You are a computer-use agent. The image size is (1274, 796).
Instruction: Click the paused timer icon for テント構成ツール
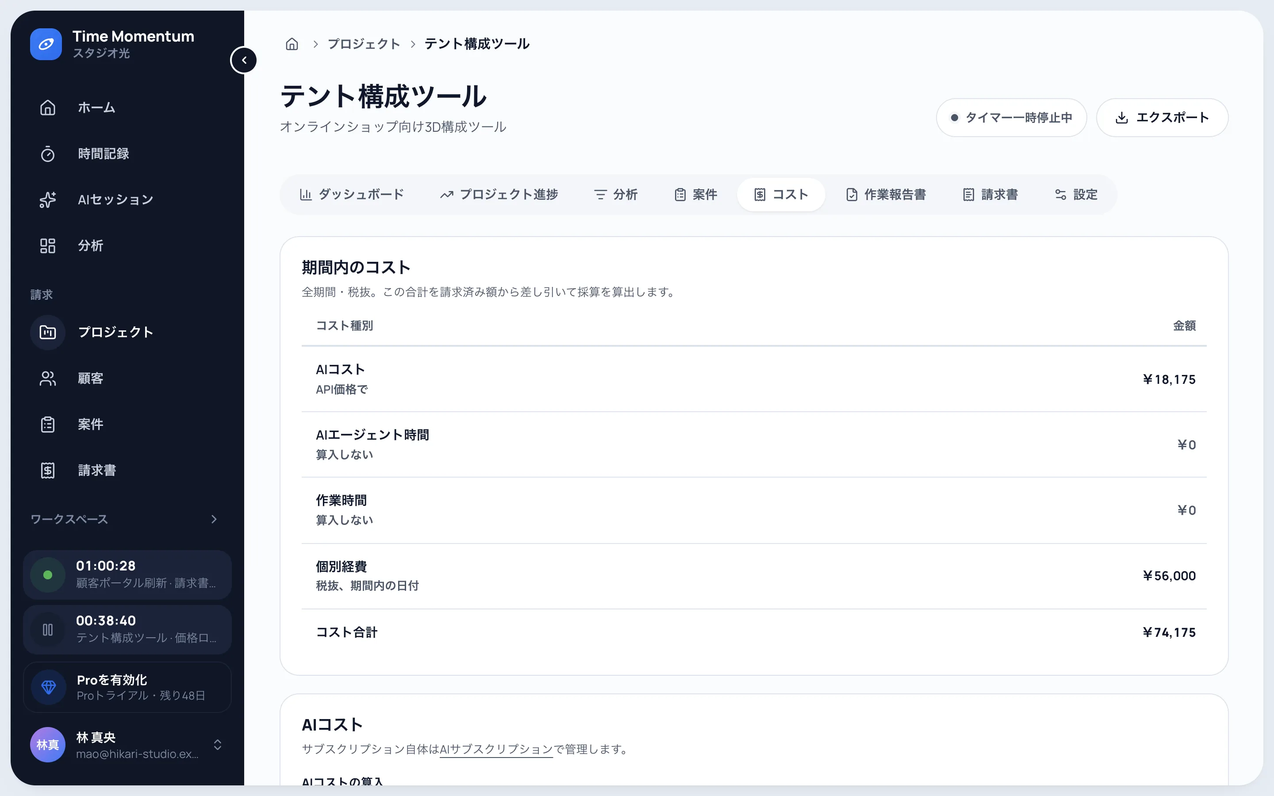click(x=47, y=630)
